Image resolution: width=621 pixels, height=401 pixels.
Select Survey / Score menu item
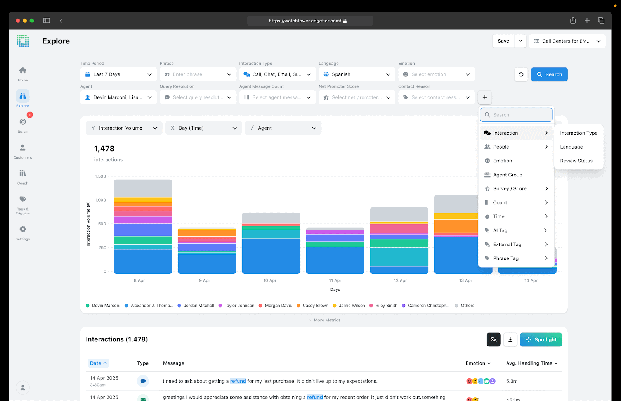click(516, 189)
